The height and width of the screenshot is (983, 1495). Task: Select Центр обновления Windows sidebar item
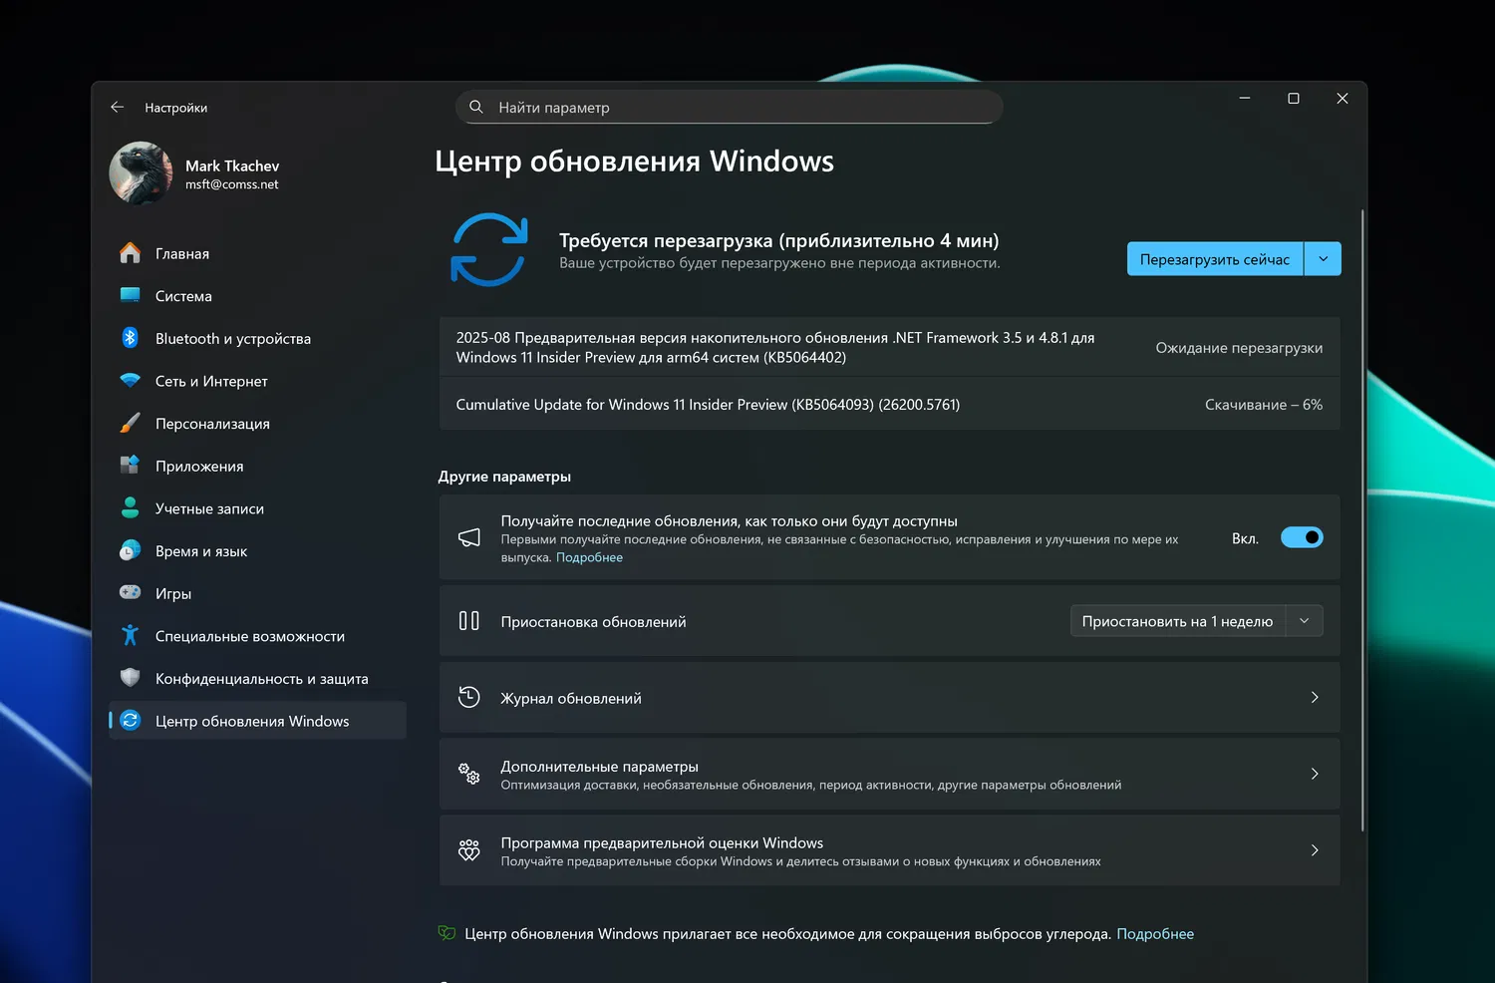pyautogui.click(x=257, y=721)
